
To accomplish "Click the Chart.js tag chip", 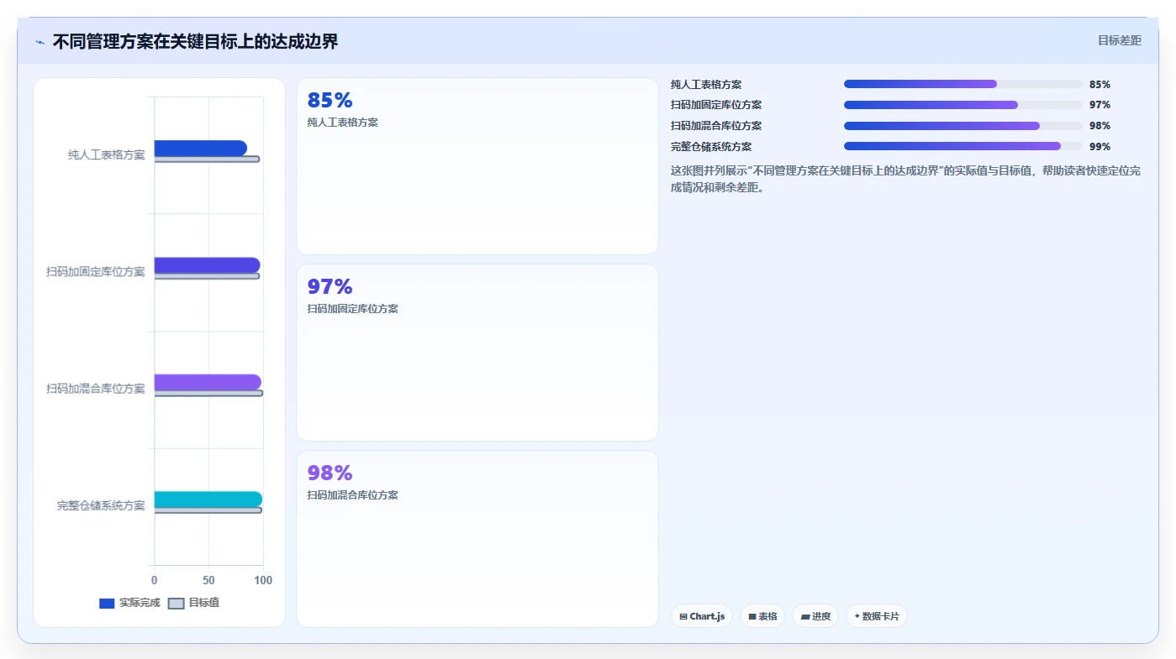I will click(702, 616).
